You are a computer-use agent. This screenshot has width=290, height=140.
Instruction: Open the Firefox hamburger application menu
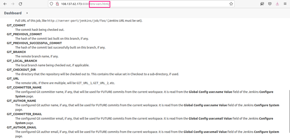pyautogui.click(x=285, y=4)
